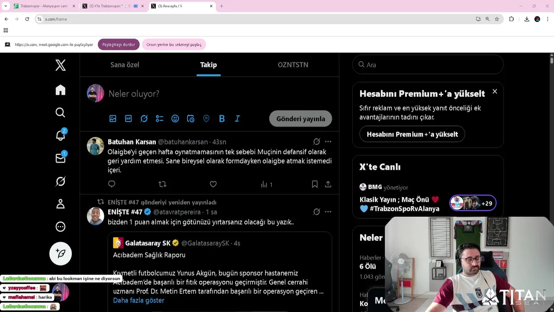This screenshot has height=312, width=554.
Task: Open Klasik Yayın live space
Action: click(399, 204)
